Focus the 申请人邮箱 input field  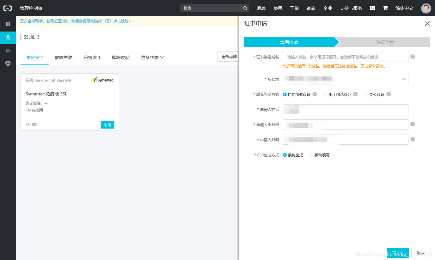(x=346, y=140)
